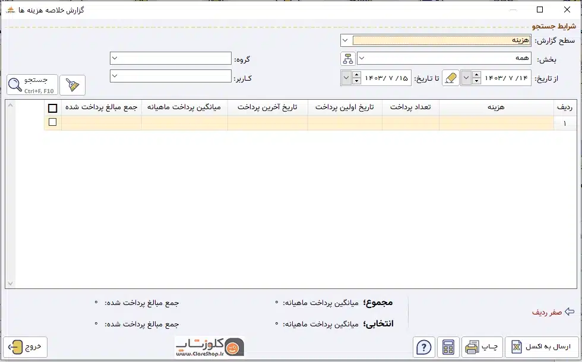
Task: Click the broom clear-filters icon
Action: point(72,85)
